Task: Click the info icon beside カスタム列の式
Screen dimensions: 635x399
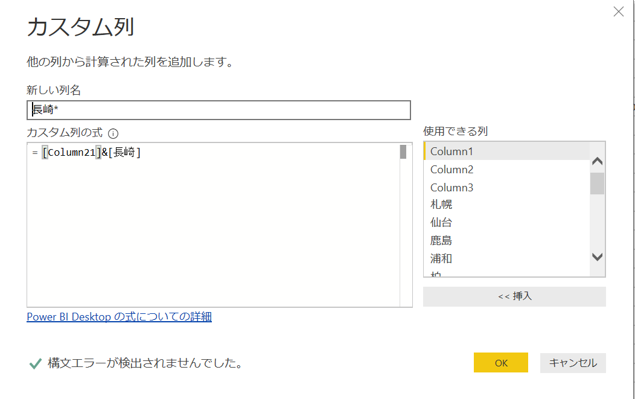Action: click(x=113, y=133)
